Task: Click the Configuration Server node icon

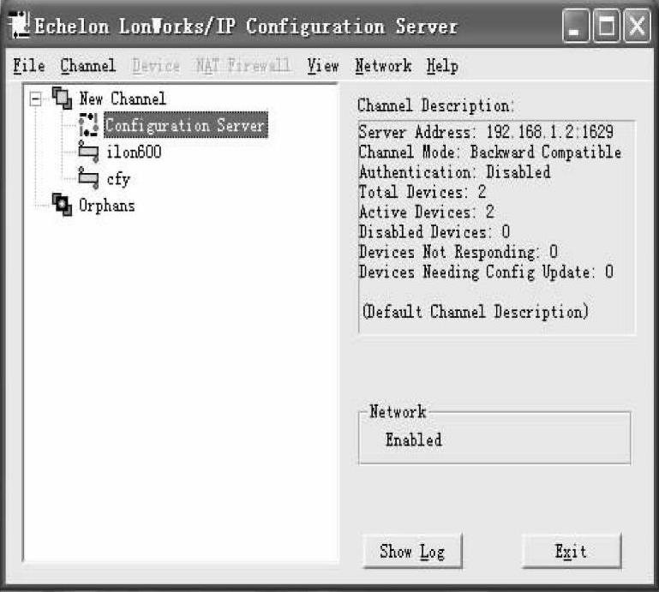Action: [x=88, y=125]
